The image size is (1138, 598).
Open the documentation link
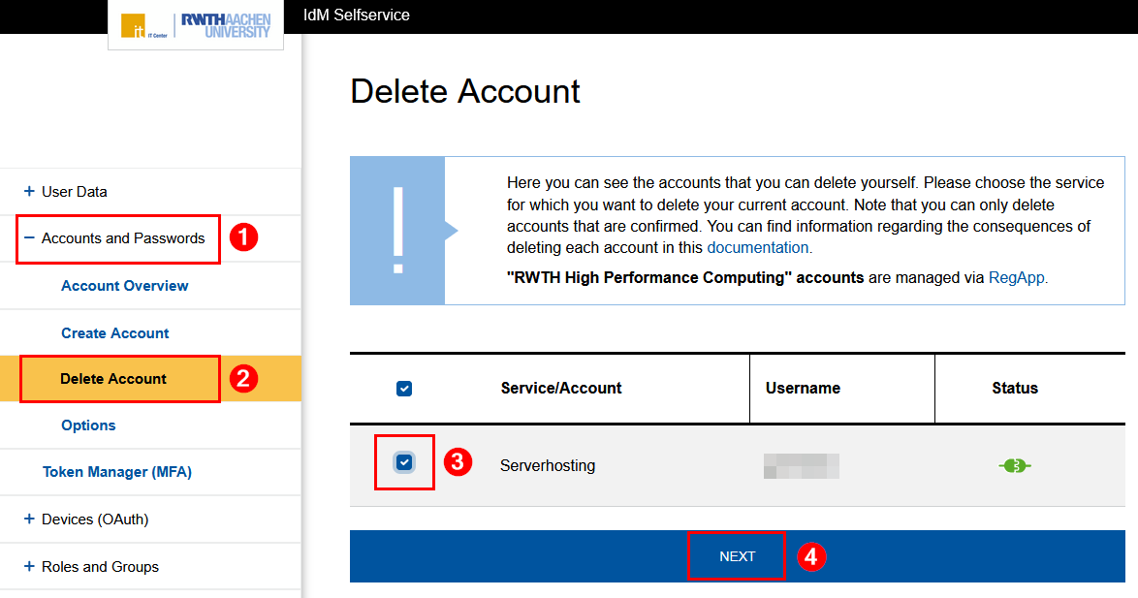click(758, 247)
